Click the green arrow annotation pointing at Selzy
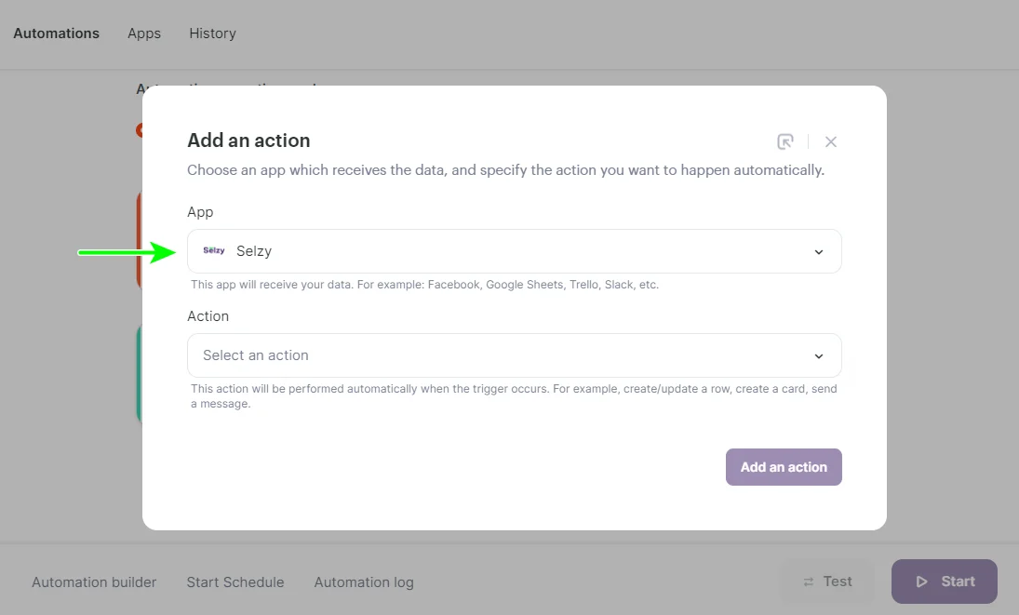Viewport: 1019px width, 615px height. (126, 251)
